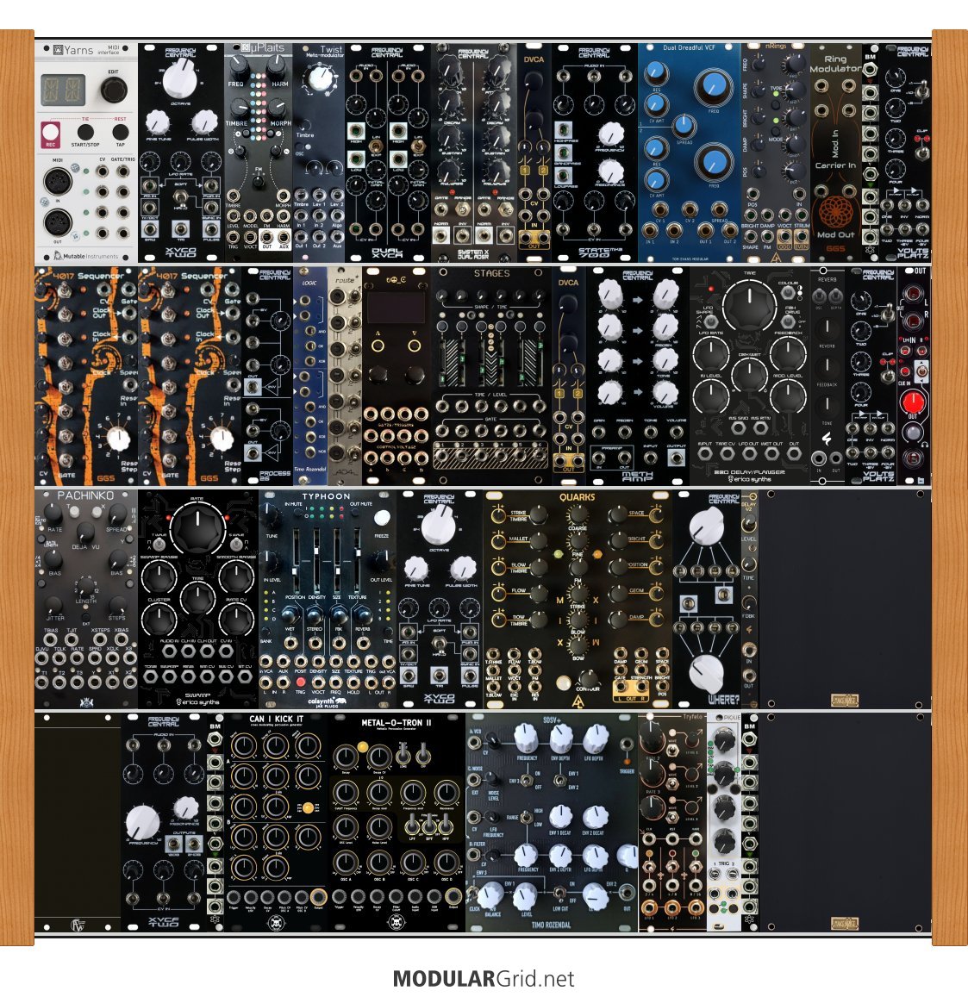
Task: Select the System X Dual ADSR module
Action: click(x=474, y=153)
